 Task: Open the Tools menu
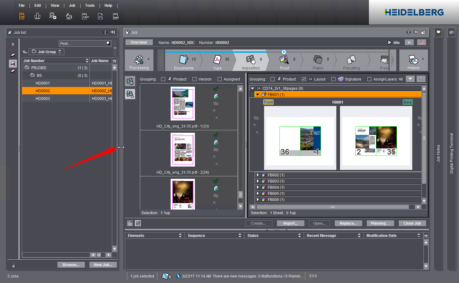(x=90, y=5)
